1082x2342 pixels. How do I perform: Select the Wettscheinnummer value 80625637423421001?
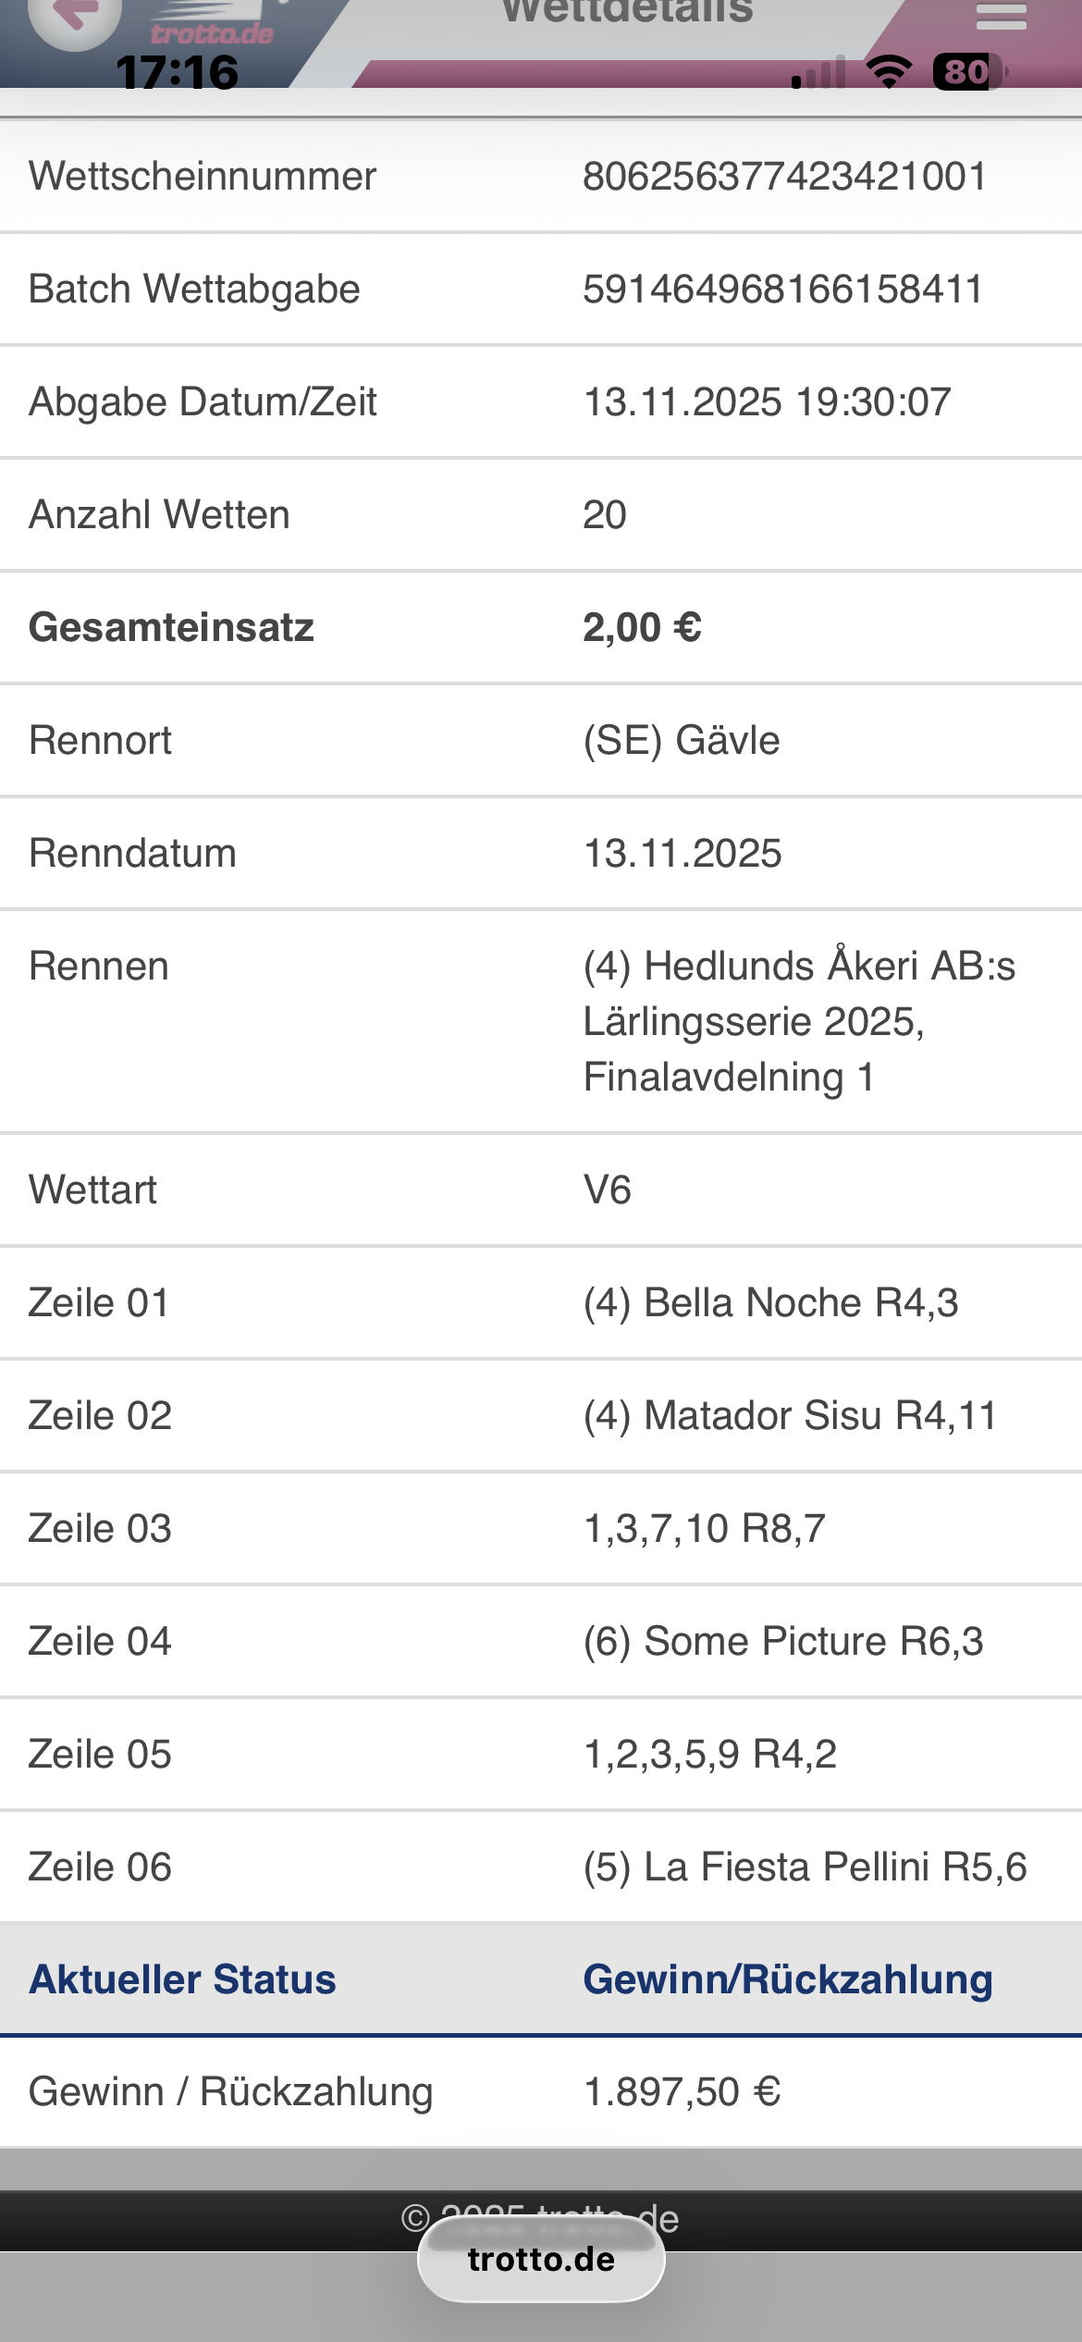(784, 176)
